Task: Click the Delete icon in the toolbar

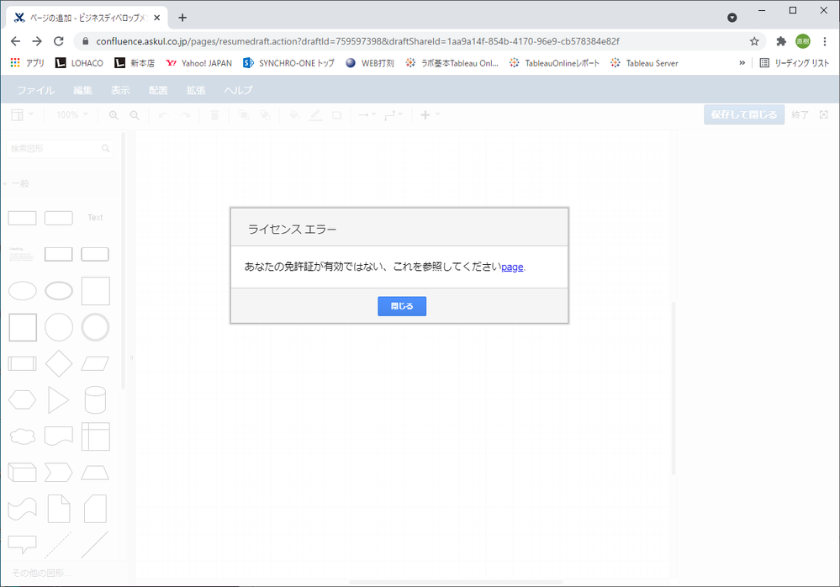Action: click(x=214, y=114)
